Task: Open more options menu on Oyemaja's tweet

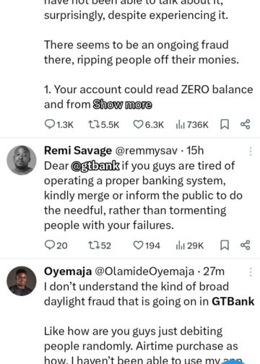Action: click(251, 272)
